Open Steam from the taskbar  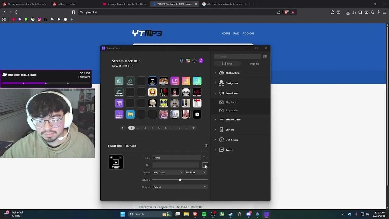[231, 214]
